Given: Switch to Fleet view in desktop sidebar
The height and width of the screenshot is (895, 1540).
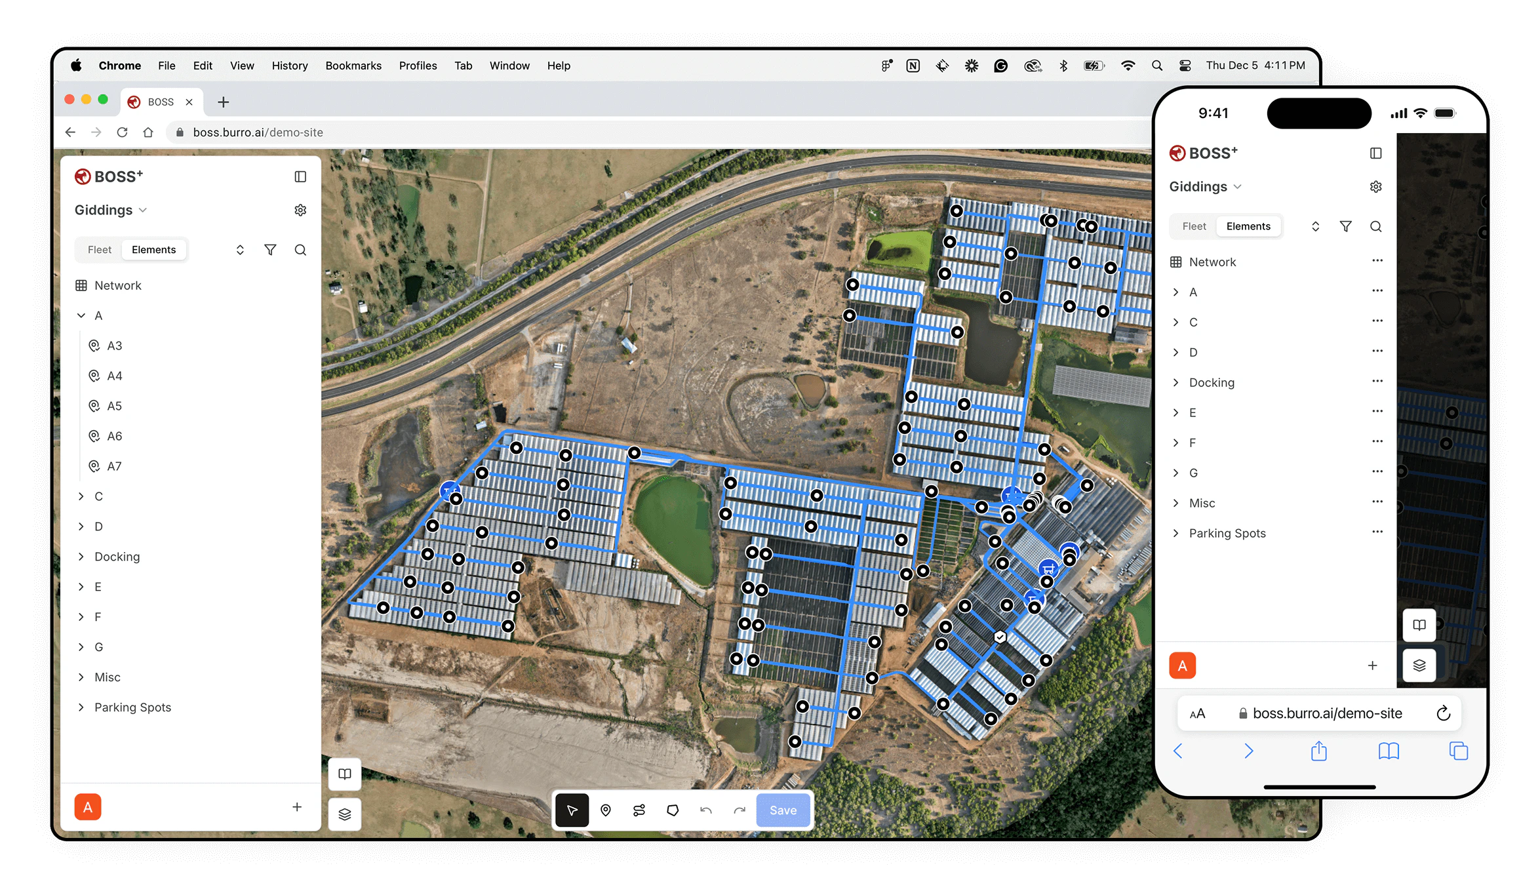Looking at the screenshot, I should [100, 250].
